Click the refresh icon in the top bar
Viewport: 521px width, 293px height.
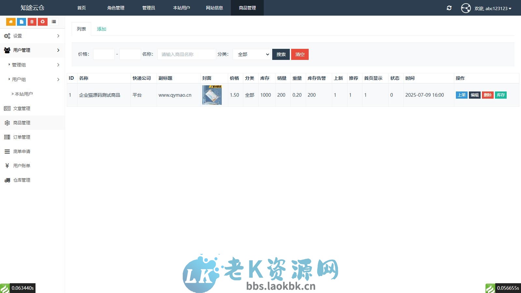coord(449,8)
